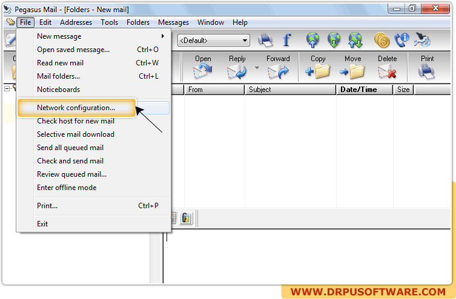Click globe with up and down arrows icon
The width and height of the screenshot is (456, 299).
(355, 40)
